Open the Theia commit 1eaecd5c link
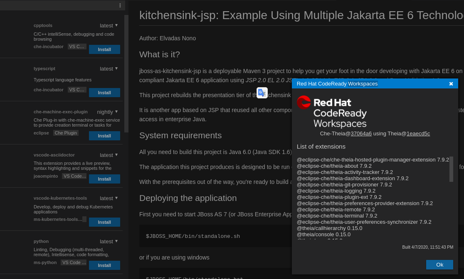The height and width of the screenshot is (279, 464). [x=418, y=134]
